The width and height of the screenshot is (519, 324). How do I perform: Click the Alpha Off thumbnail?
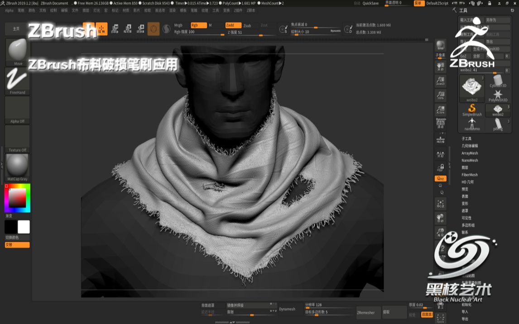pyautogui.click(x=16, y=109)
